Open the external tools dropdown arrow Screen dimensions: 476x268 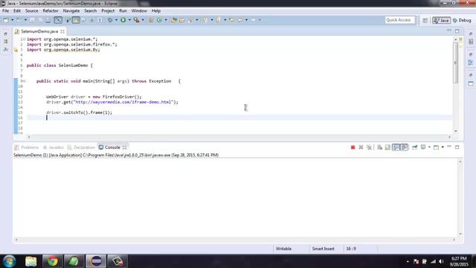[143, 20]
